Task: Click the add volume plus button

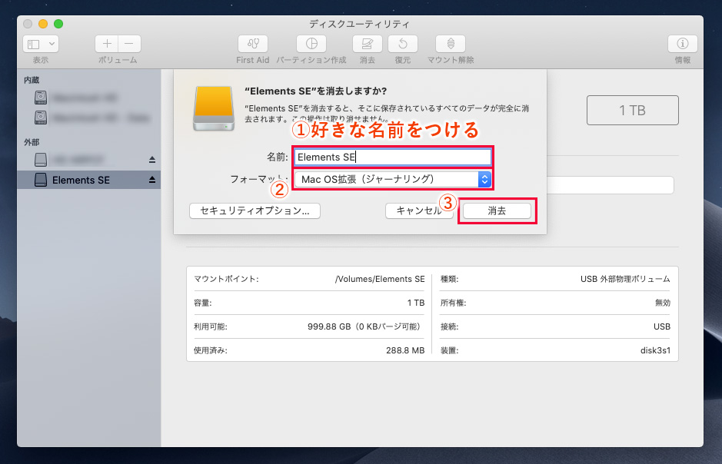Action: 107,44
